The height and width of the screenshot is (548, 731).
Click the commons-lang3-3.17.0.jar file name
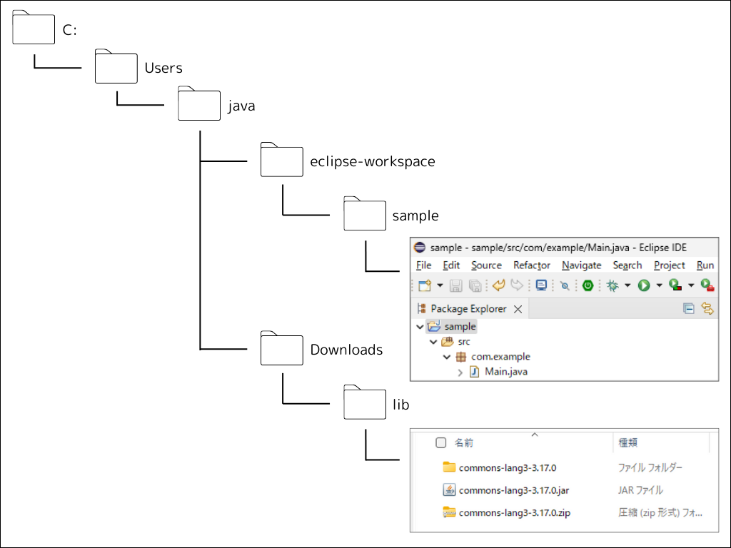click(x=514, y=490)
